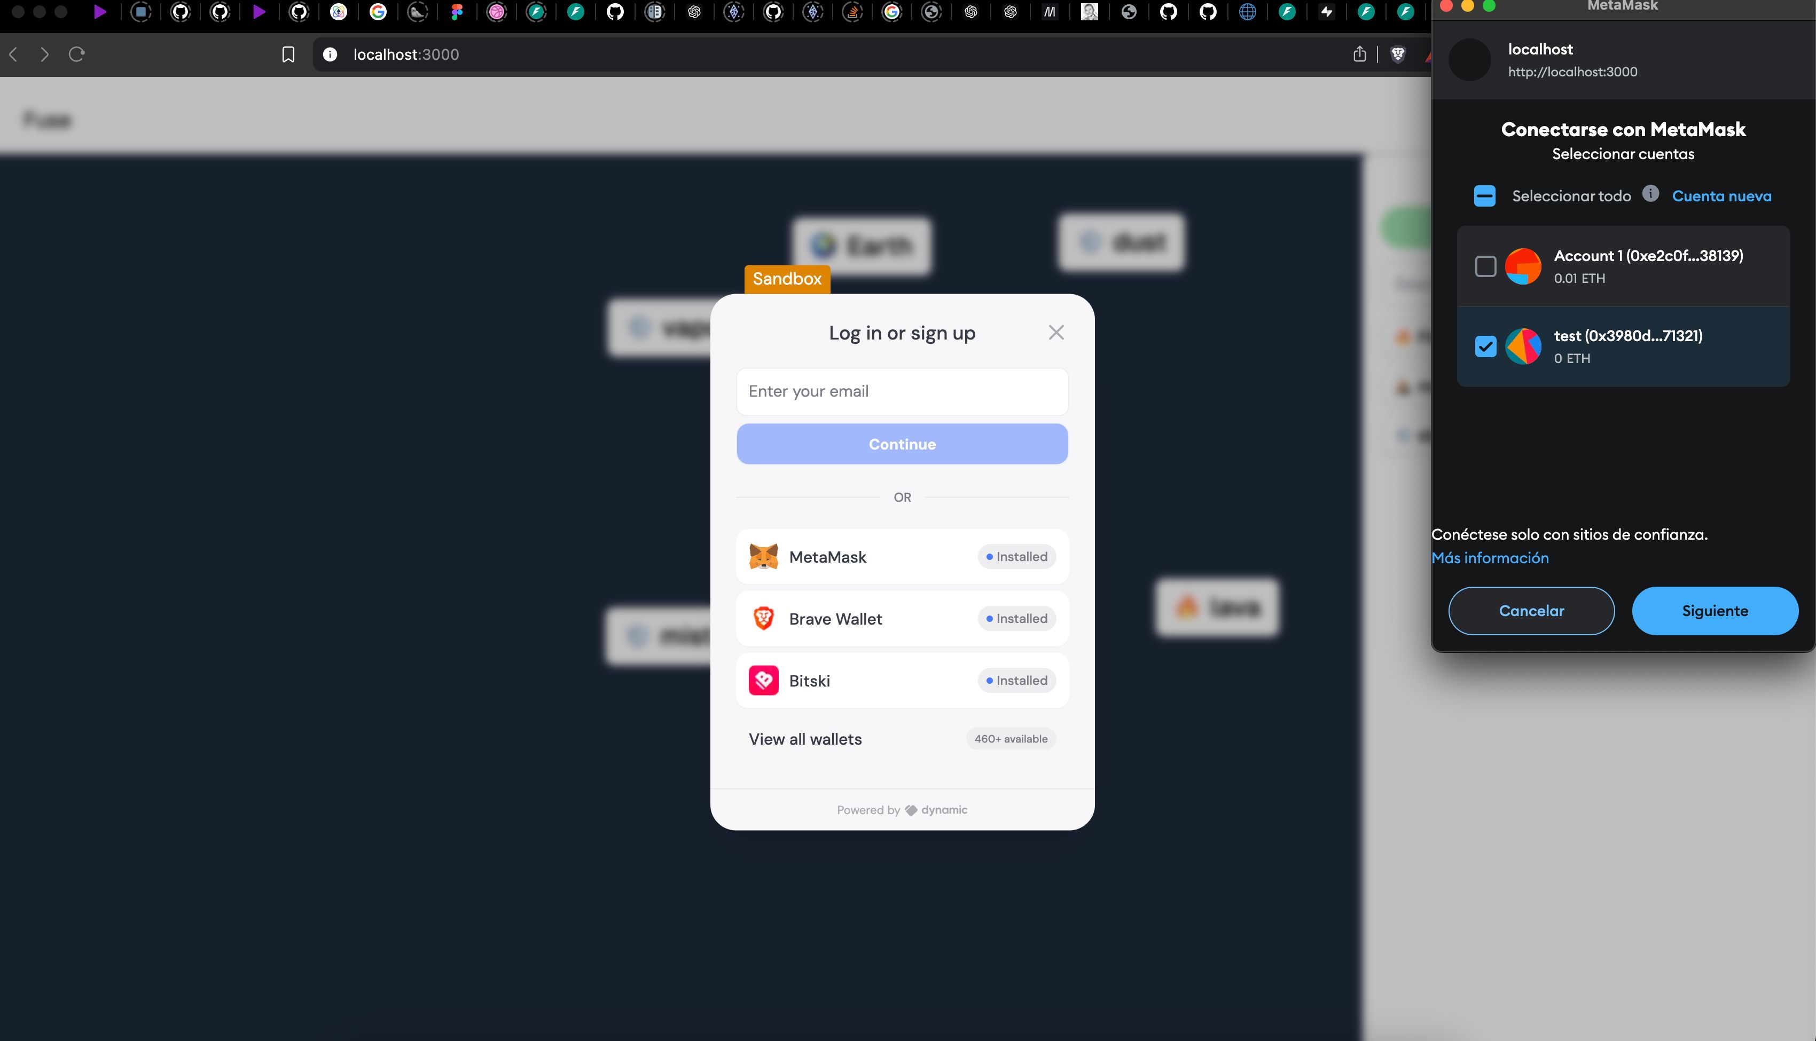
Task: Click the test account avatar icon
Action: click(1523, 347)
